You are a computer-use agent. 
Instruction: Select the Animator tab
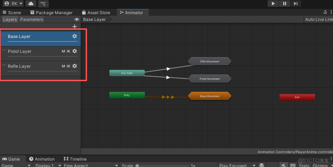(x=133, y=12)
